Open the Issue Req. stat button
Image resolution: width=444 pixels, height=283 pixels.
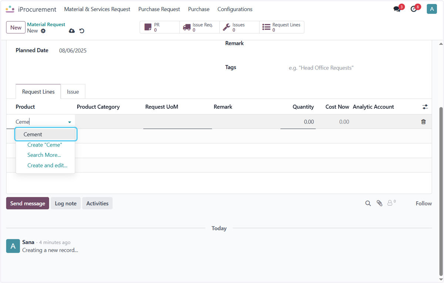tap(200, 27)
